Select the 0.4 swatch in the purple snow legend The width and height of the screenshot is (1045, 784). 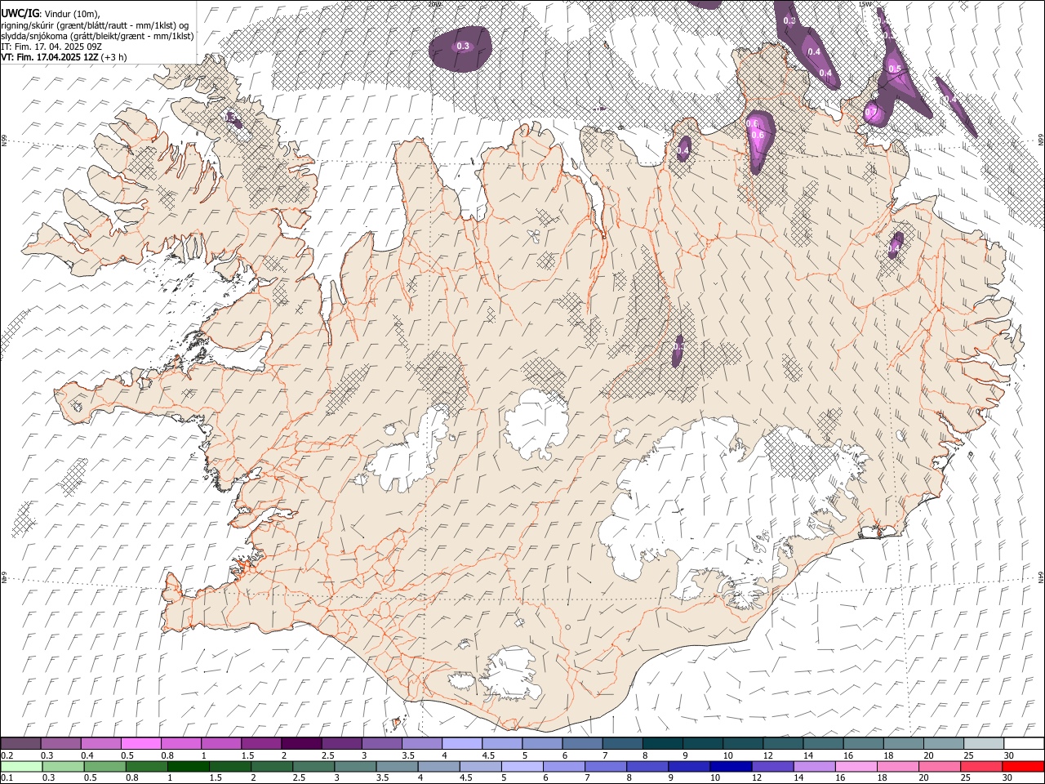(x=101, y=744)
